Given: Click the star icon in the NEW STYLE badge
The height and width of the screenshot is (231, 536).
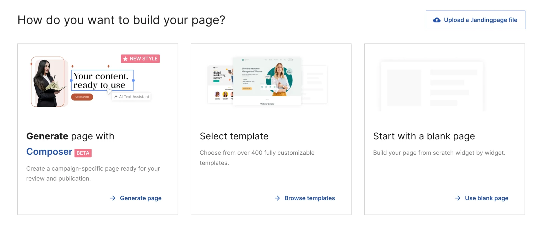Looking at the screenshot, I should tap(125, 59).
